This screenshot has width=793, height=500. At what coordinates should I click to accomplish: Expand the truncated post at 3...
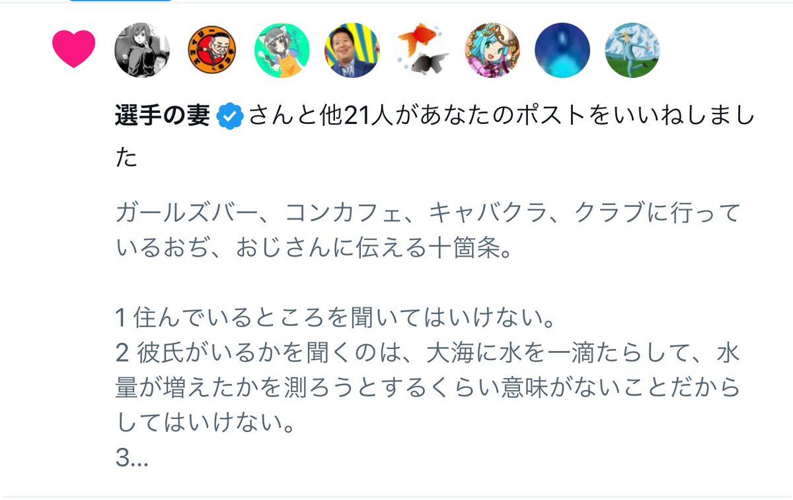click(x=132, y=458)
